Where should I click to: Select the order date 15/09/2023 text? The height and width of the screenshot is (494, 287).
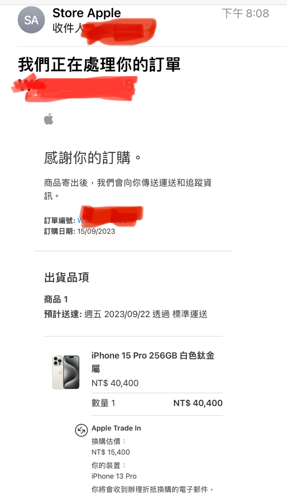pyautogui.click(x=96, y=232)
